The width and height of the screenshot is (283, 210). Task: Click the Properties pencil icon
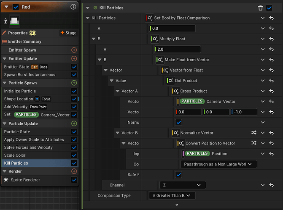pos(4,33)
